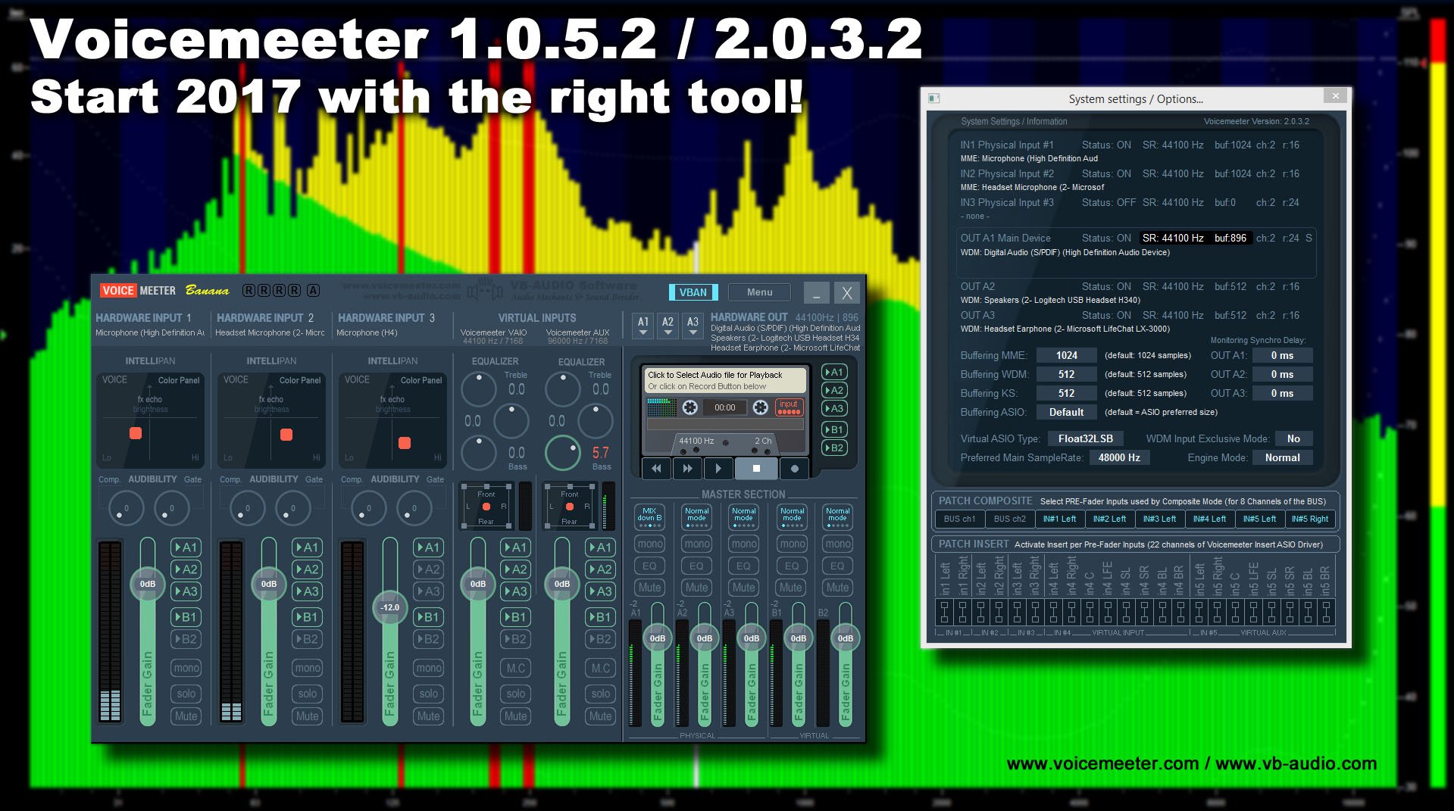Fast forward the cassette player

pyautogui.click(x=687, y=469)
